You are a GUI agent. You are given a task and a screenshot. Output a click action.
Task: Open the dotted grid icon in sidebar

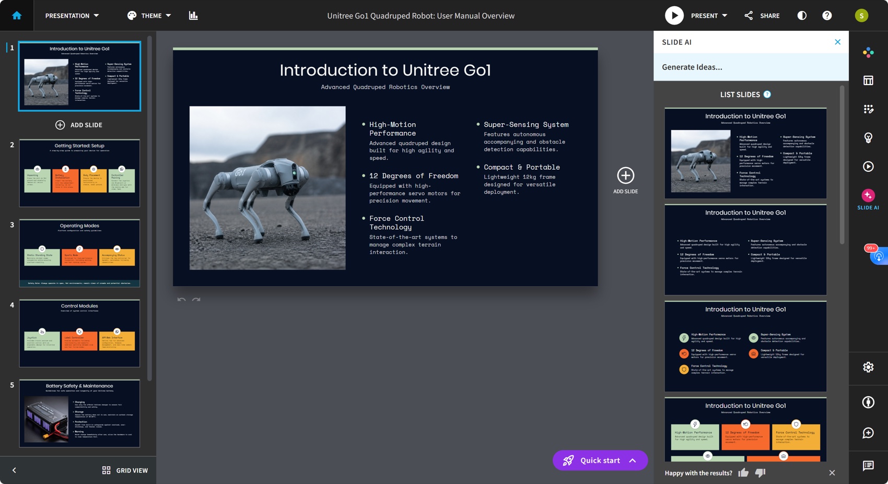point(868,109)
